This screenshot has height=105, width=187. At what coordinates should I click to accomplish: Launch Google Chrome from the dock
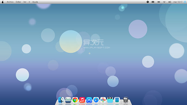pyautogui.click(x=75, y=100)
